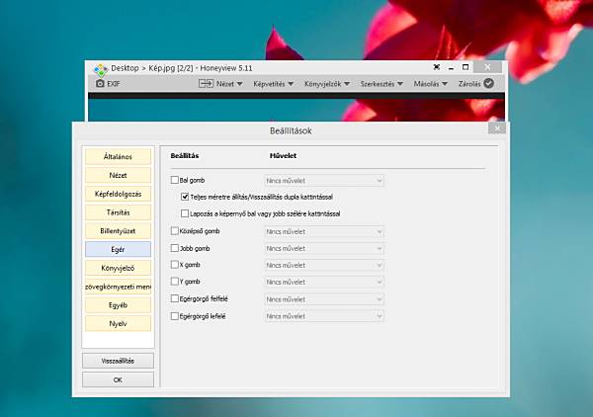Expand the Képvetítés toolbar menu

point(273,84)
